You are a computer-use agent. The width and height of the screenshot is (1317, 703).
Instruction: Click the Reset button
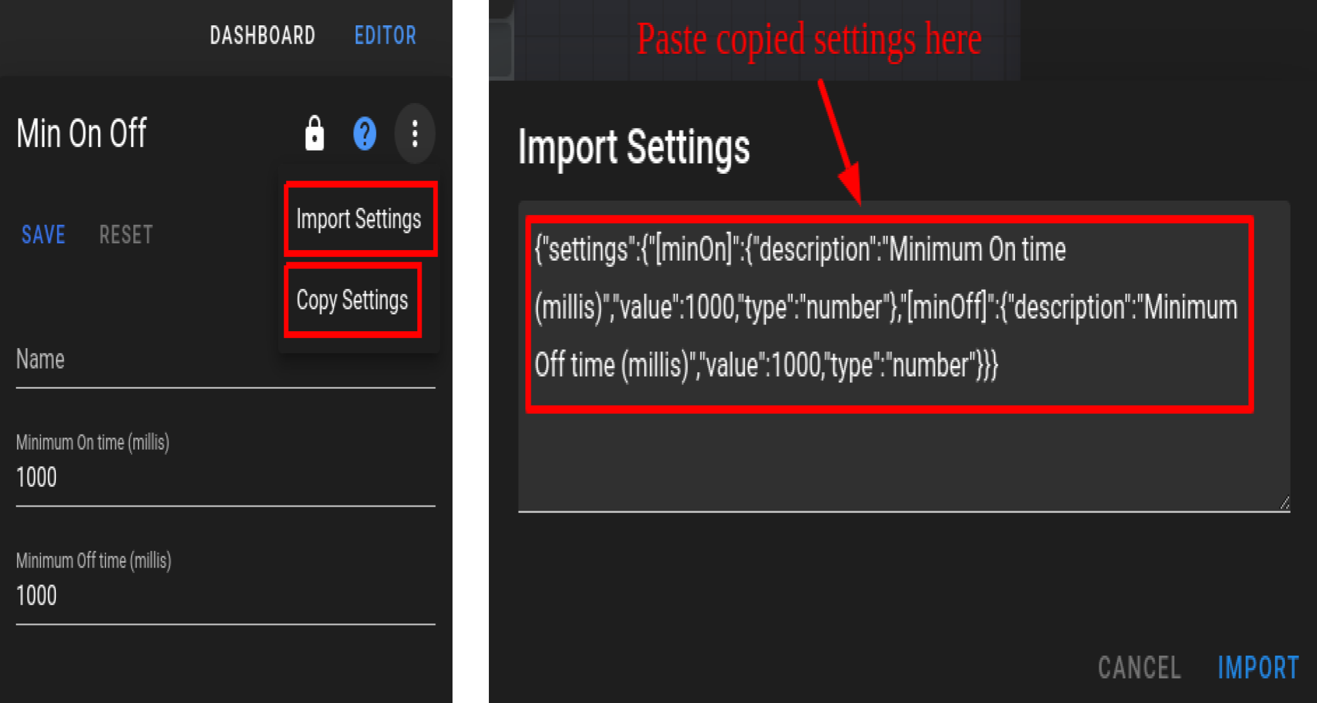point(126,234)
